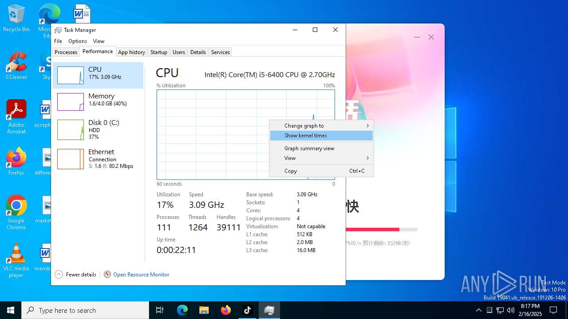
Task: Show hidden system tray icons
Action: [x=478, y=310]
